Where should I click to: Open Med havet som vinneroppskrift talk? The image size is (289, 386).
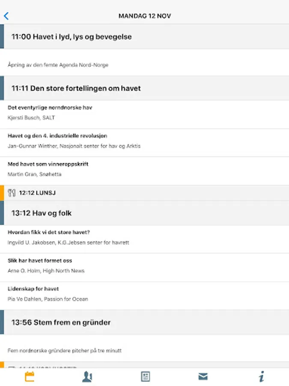tap(48, 164)
